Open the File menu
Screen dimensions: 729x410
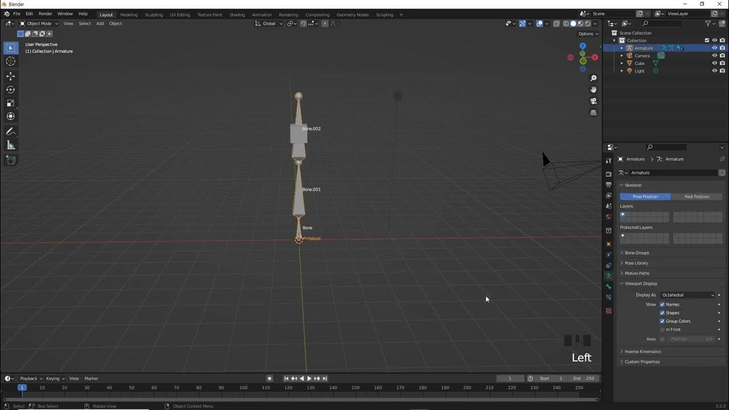17,14
